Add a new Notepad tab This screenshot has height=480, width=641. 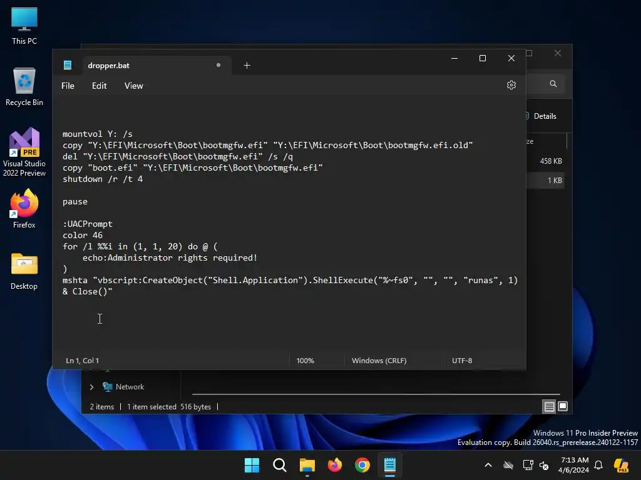[x=247, y=65]
